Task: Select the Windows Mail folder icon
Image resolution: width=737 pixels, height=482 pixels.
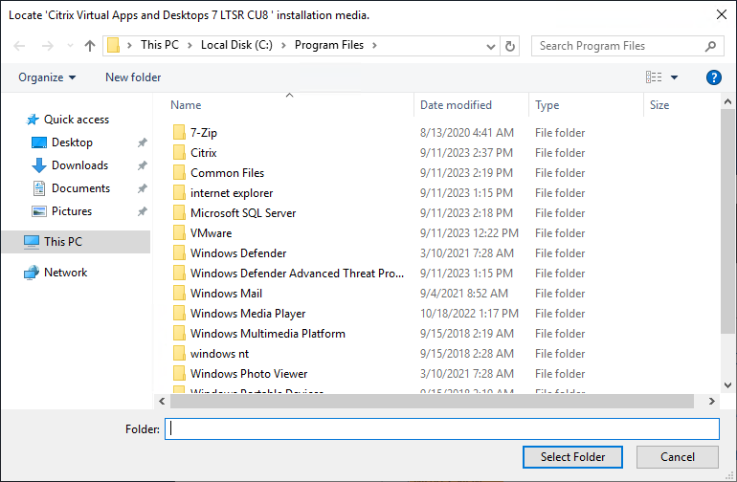Action: coord(179,294)
